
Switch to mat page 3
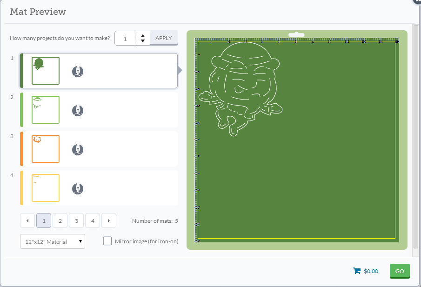(x=76, y=220)
